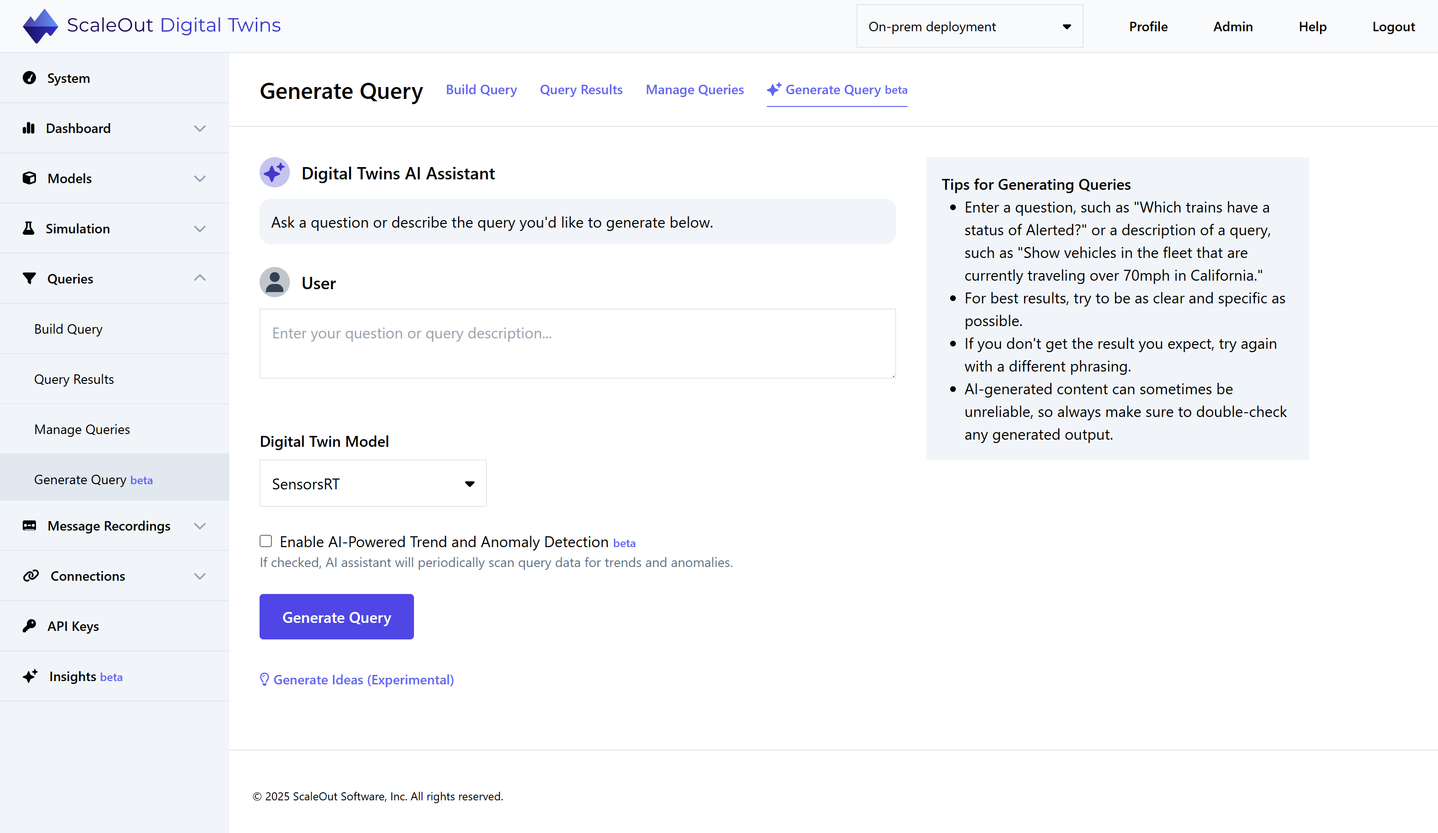The width and height of the screenshot is (1438, 833).
Task: Click the Message Recordings tape icon
Action: coord(29,525)
